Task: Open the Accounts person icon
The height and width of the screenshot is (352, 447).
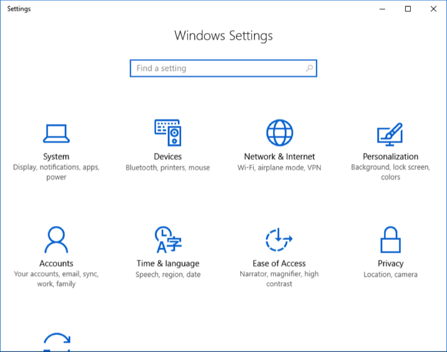Action: (56, 240)
